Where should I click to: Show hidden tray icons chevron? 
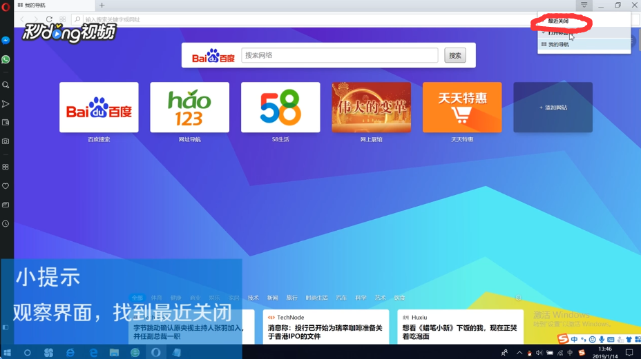click(x=519, y=353)
